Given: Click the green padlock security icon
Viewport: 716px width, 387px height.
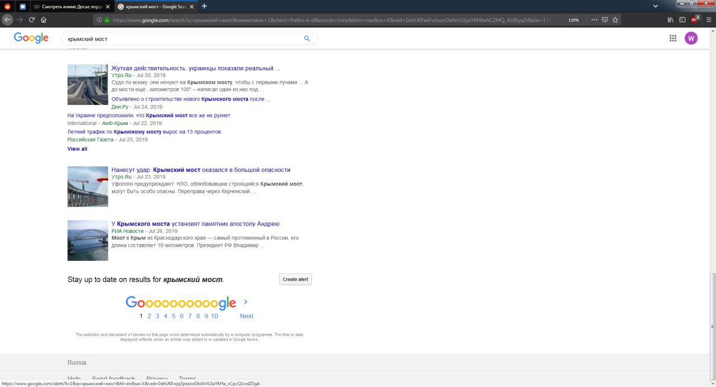Looking at the screenshot, I should (107, 20).
